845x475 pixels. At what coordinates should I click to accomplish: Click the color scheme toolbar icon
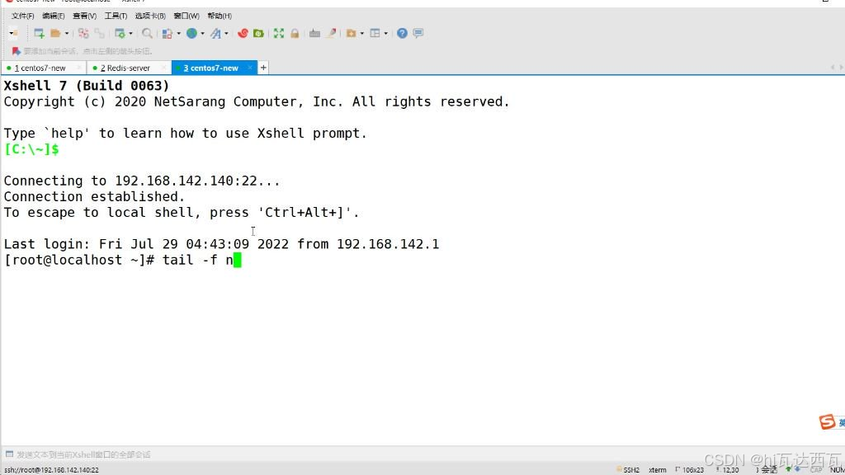(168, 33)
